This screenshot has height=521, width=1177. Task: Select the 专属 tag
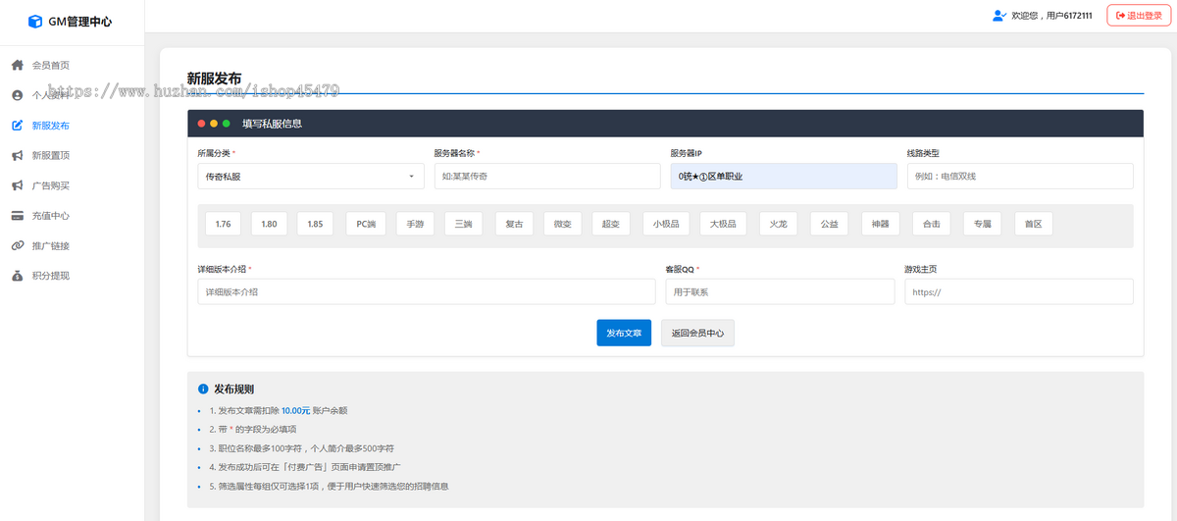983,224
